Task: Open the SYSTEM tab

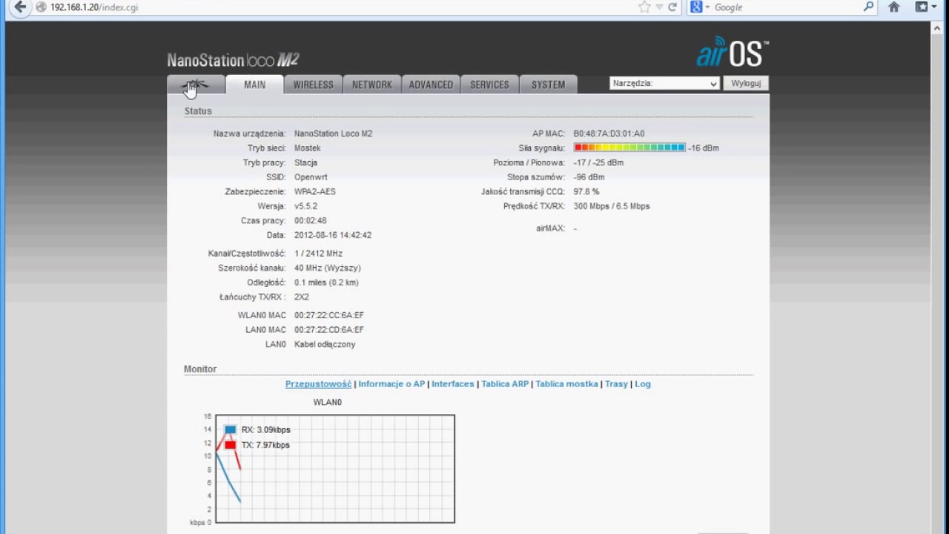Action: (548, 85)
